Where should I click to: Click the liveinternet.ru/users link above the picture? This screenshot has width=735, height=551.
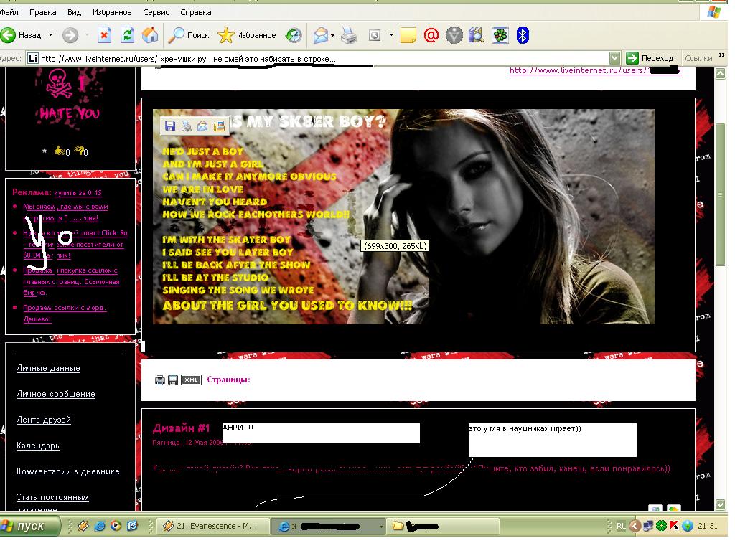pyautogui.click(x=595, y=71)
